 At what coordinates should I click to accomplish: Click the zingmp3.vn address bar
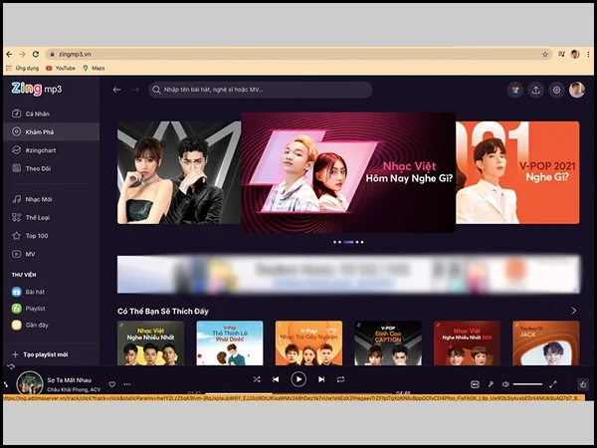coord(298,54)
